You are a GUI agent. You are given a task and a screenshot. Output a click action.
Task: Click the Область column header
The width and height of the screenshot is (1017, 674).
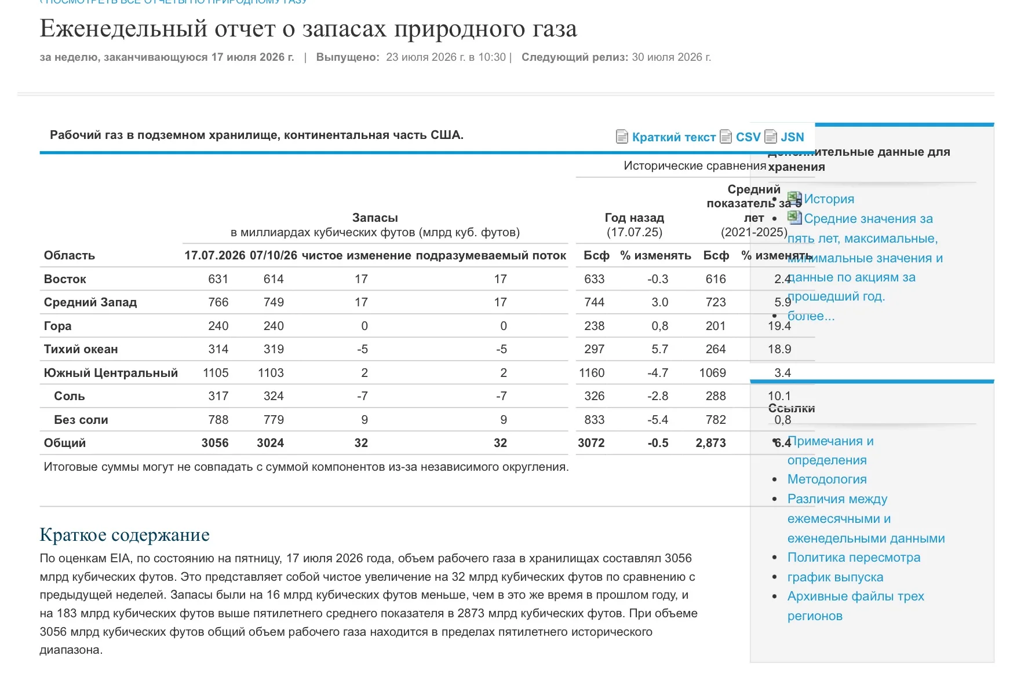(x=70, y=255)
